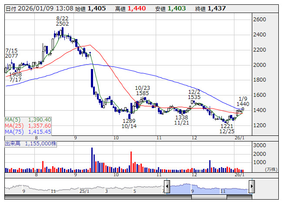
Task: Click the 8/22 peak label 2502
Action: (63, 24)
